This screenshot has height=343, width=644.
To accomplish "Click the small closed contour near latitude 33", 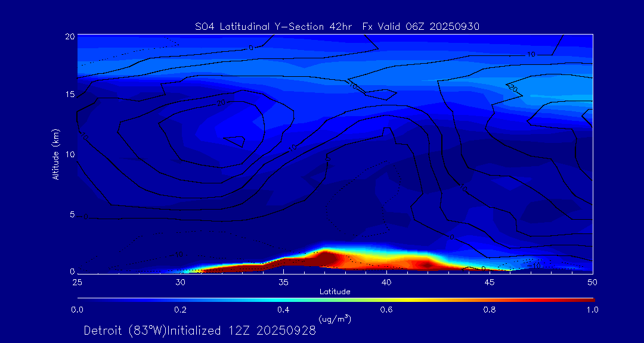I will (x=235, y=142).
